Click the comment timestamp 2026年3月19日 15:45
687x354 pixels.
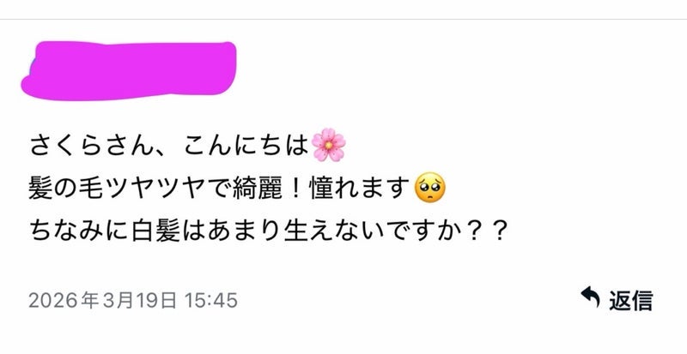tap(133, 301)
